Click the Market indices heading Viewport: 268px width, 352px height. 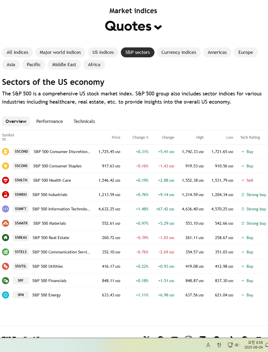[133, 11]
